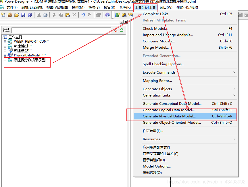Open the 仓库(R) menu

(125, 7)
